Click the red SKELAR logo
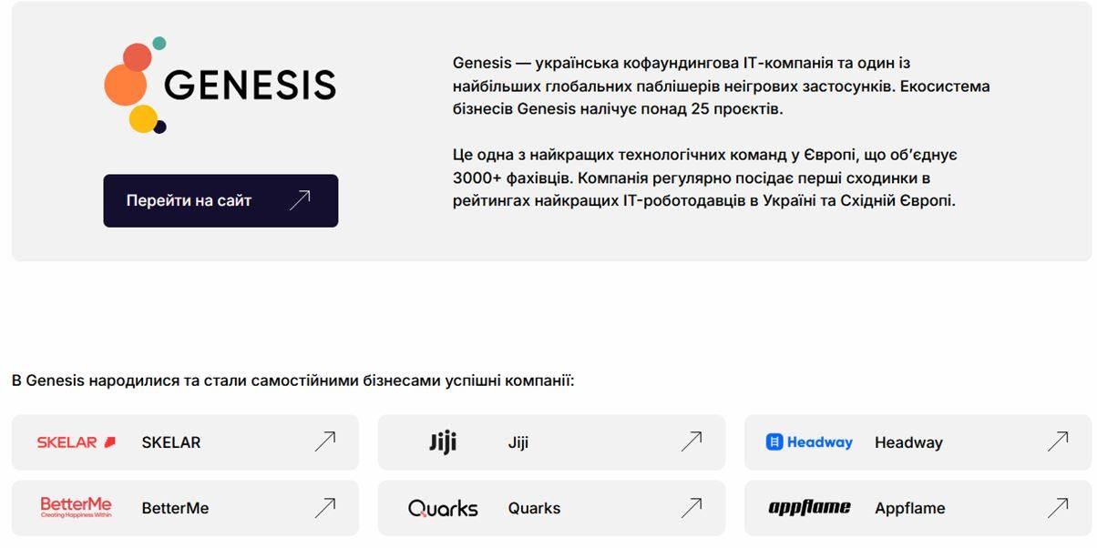Image resolution: width=1097 pixels, height=548 pixels. (77, 442)
